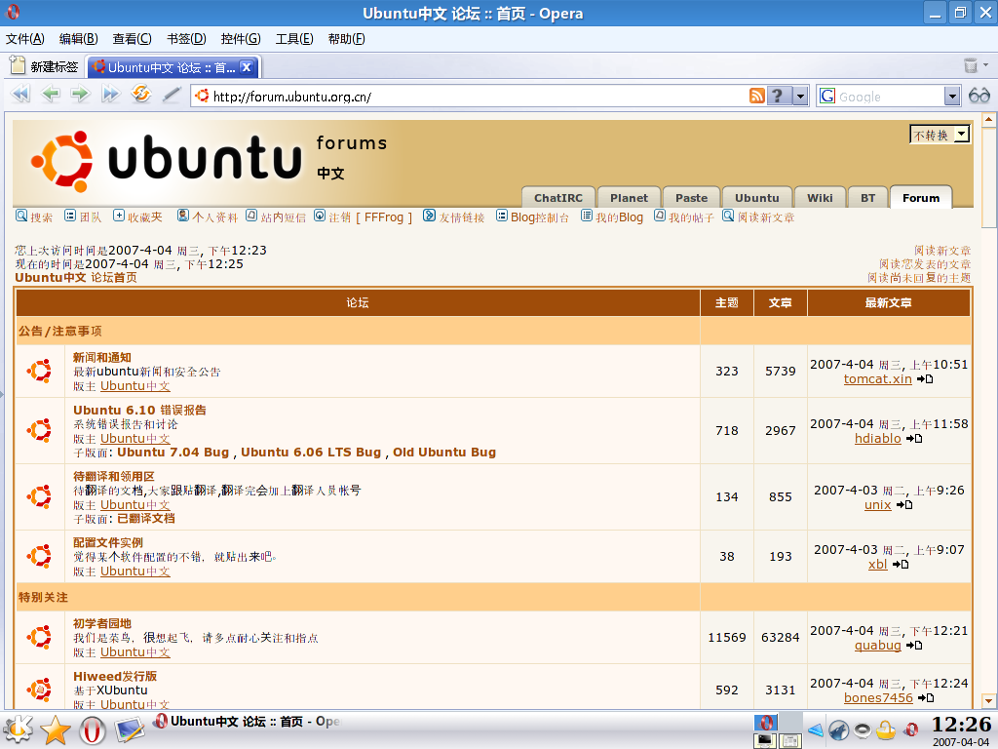The height and width of the screenshot is (749, 998).
Task: Click the yellow star icon in the panel
Action: pyautogui.click(x=56, y=729)
